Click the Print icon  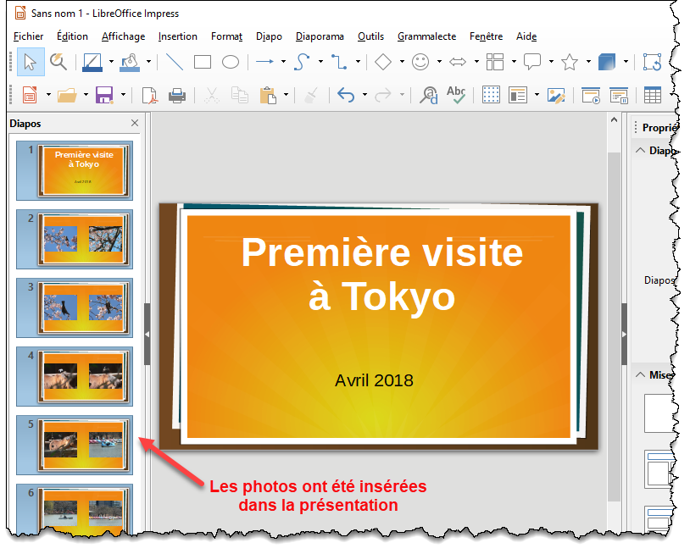(x=177, y=95)
